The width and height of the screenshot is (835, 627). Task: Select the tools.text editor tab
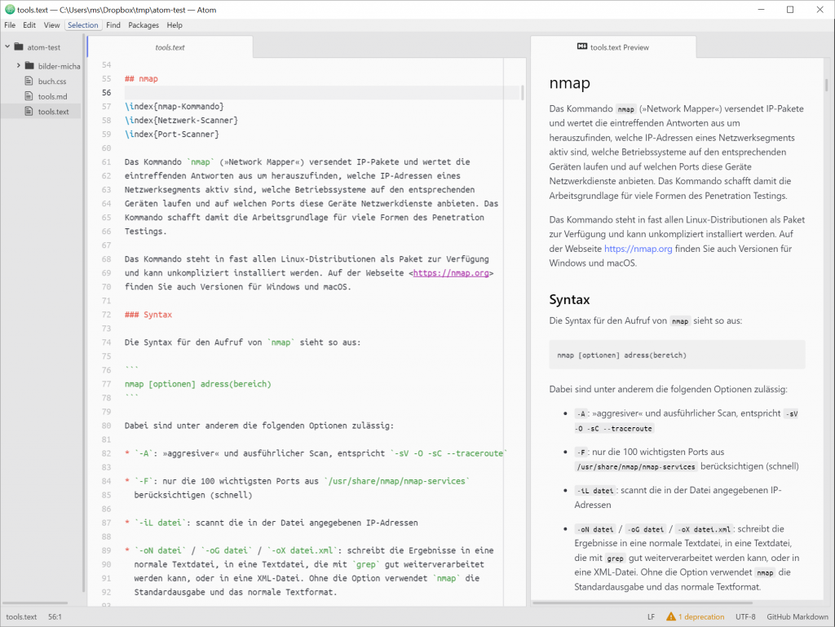169,47
